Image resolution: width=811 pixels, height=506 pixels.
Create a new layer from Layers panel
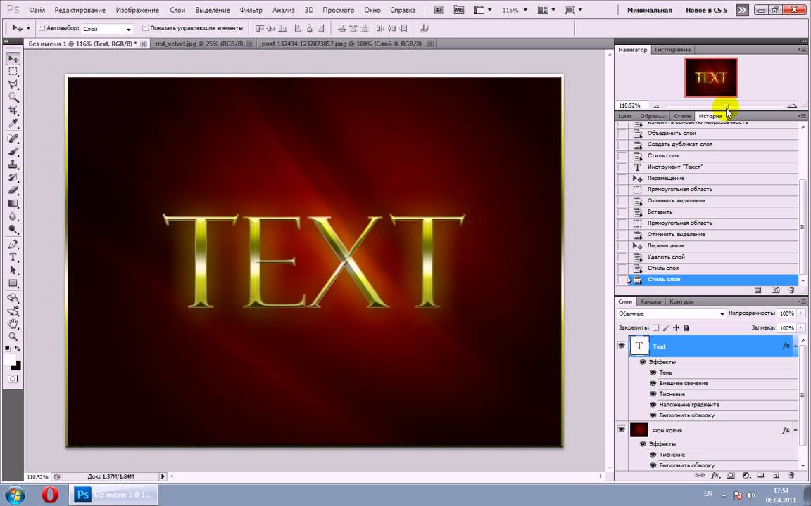point(777,475)
